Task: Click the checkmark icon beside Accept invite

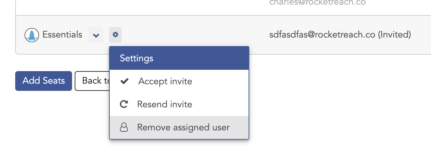Action: (124, 81)
